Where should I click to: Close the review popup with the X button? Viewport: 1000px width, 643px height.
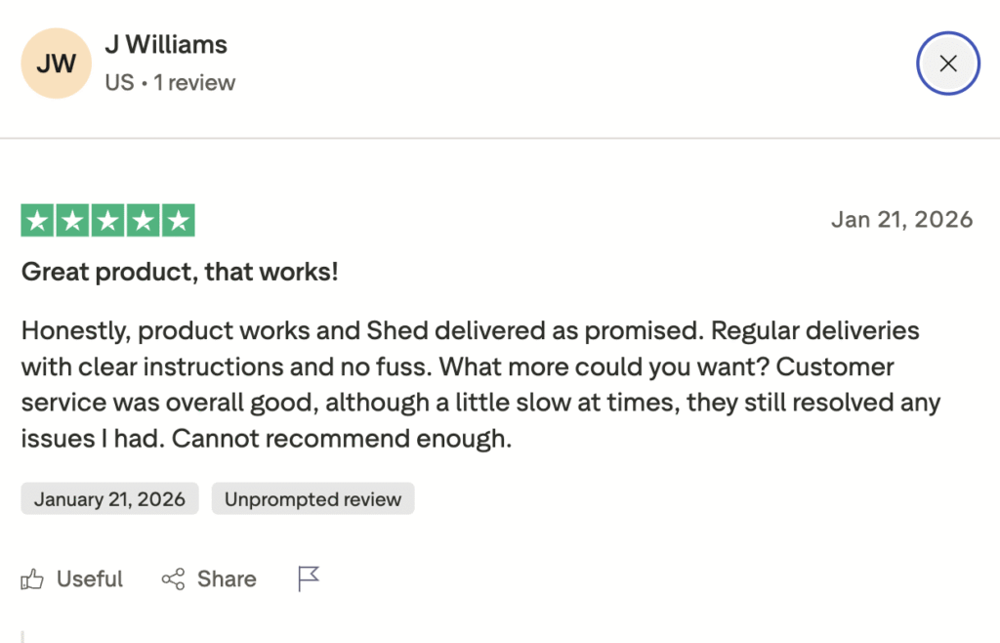pyautogui.click(x=947, y=64)
